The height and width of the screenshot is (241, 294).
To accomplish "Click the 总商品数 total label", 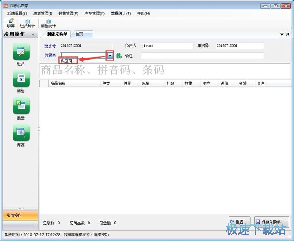I will 77,223.
